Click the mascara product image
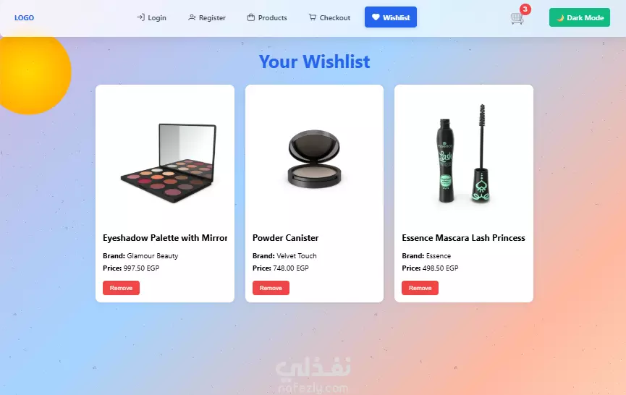 pos(463,153)
